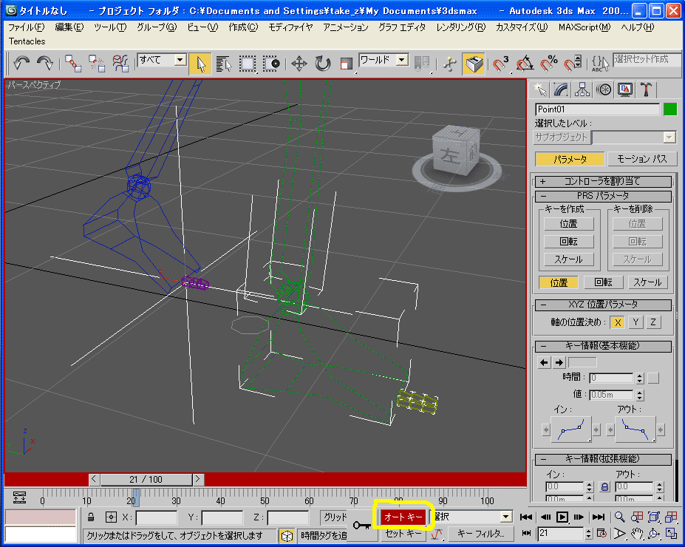
Task: Toggle Angle Snap icon
Action: point(525,64)
